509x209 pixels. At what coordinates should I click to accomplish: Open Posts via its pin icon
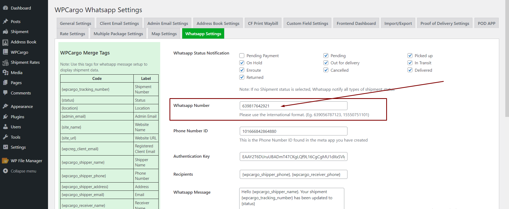tap(5, 21)
